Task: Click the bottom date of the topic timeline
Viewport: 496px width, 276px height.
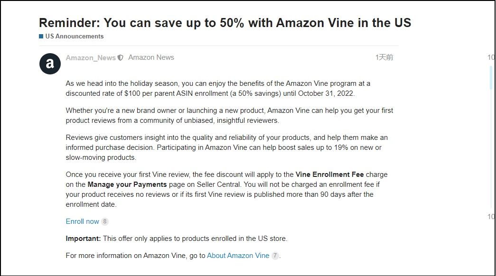Action: 491,217
